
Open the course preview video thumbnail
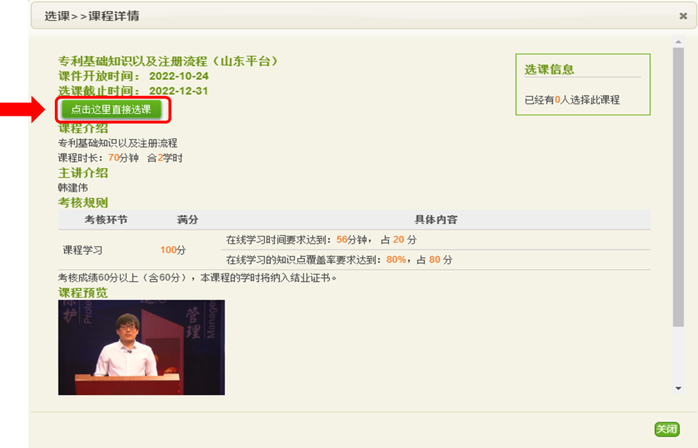(x=142, y=347)
